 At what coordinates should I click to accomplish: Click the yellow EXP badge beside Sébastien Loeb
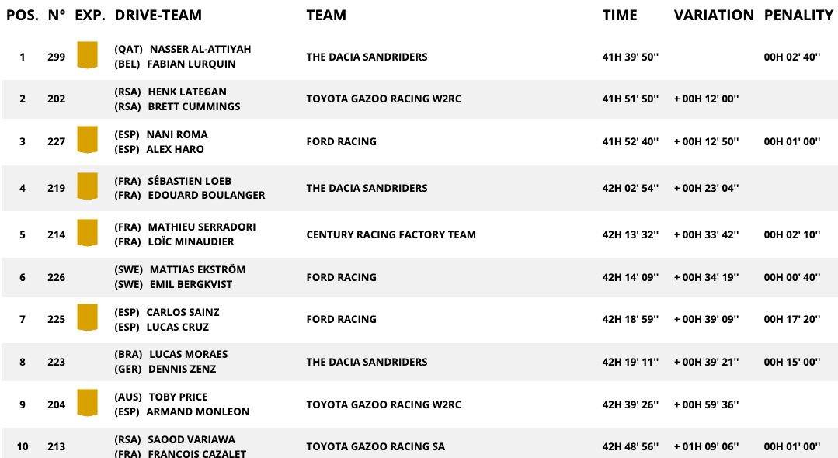(x=87, y=187)
